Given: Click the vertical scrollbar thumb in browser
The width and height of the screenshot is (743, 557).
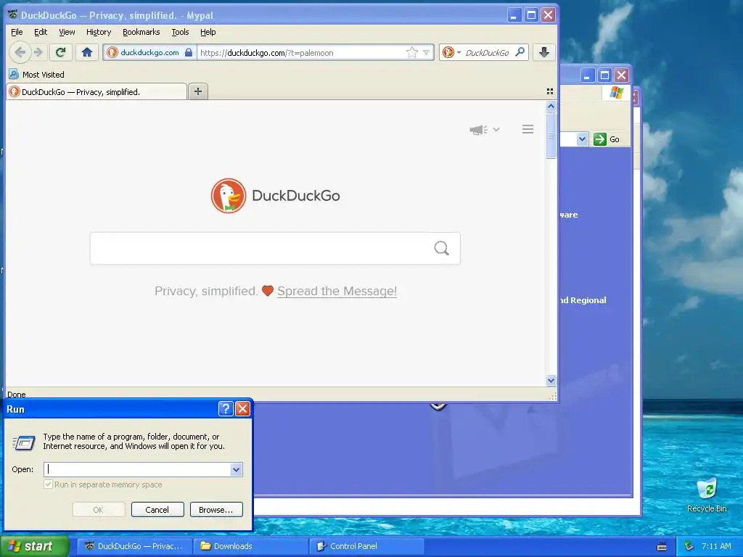Looking at the screenshot, I should pyautogui.click(x=551, y=136).
